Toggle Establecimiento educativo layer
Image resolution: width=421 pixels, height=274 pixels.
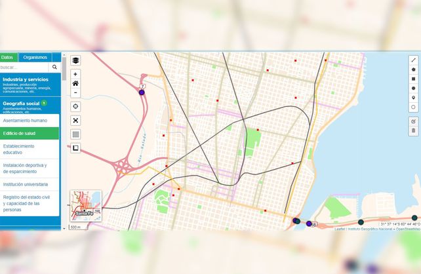(30, 149)
